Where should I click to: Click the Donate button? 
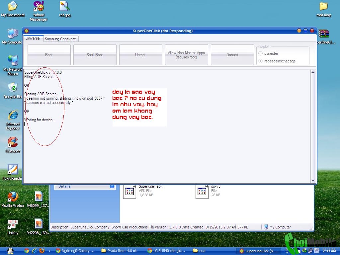tap(232, 55)
